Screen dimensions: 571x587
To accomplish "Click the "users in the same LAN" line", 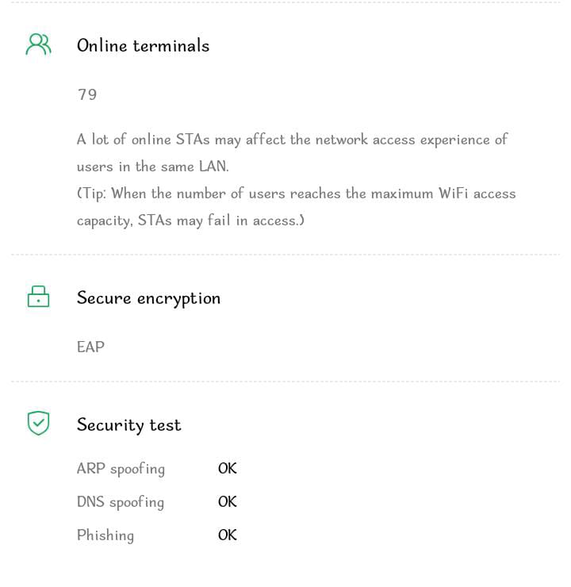I will point(152,167).
